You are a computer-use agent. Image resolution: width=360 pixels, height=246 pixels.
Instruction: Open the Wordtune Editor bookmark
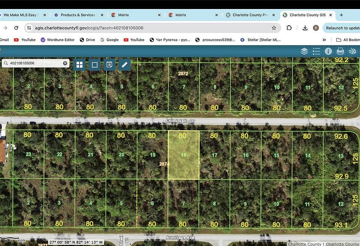tap(58, 40)
